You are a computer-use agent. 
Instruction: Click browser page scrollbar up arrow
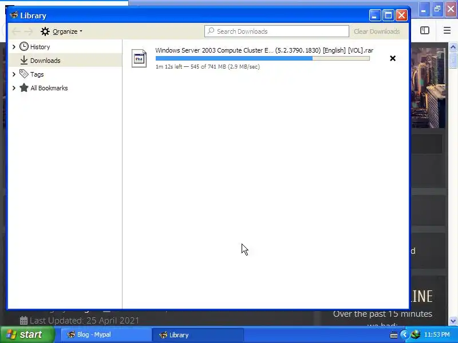pos(453,47)
